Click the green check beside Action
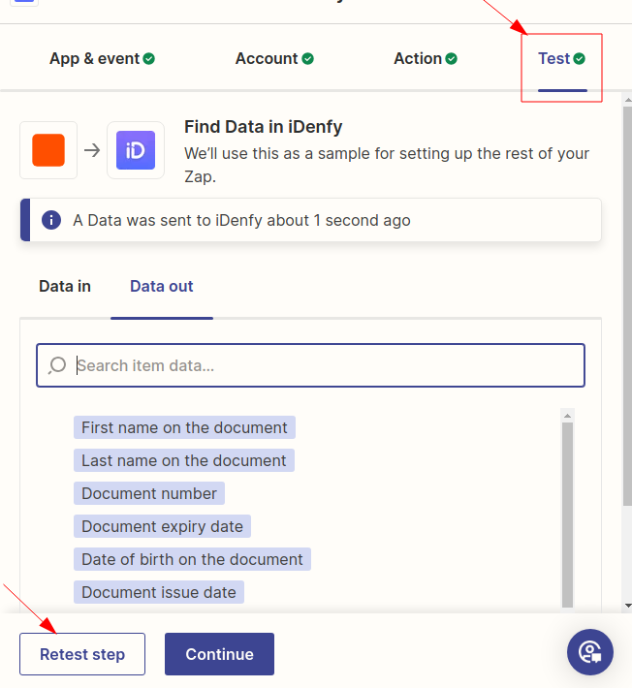 pos(451,58)
